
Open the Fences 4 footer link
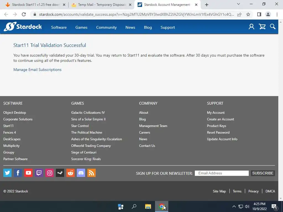(10, 132)
